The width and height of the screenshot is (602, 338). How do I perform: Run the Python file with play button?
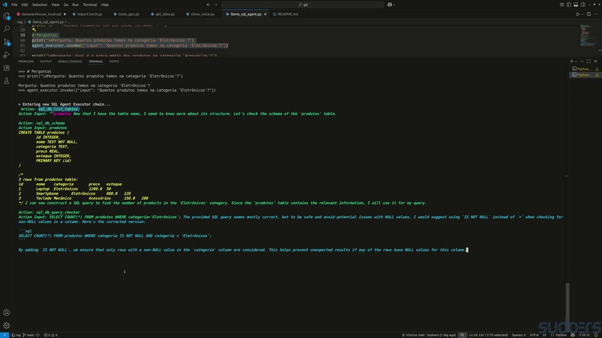click(578, 14)
